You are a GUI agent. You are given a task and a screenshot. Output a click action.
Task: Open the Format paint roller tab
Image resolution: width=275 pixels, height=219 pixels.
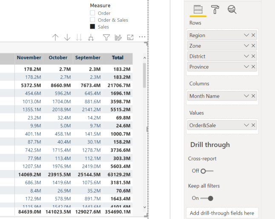[215, 9]
